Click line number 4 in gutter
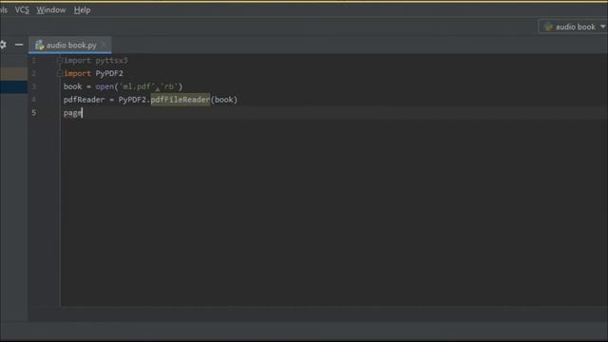The image size is (608, 342). coord(34,100)
